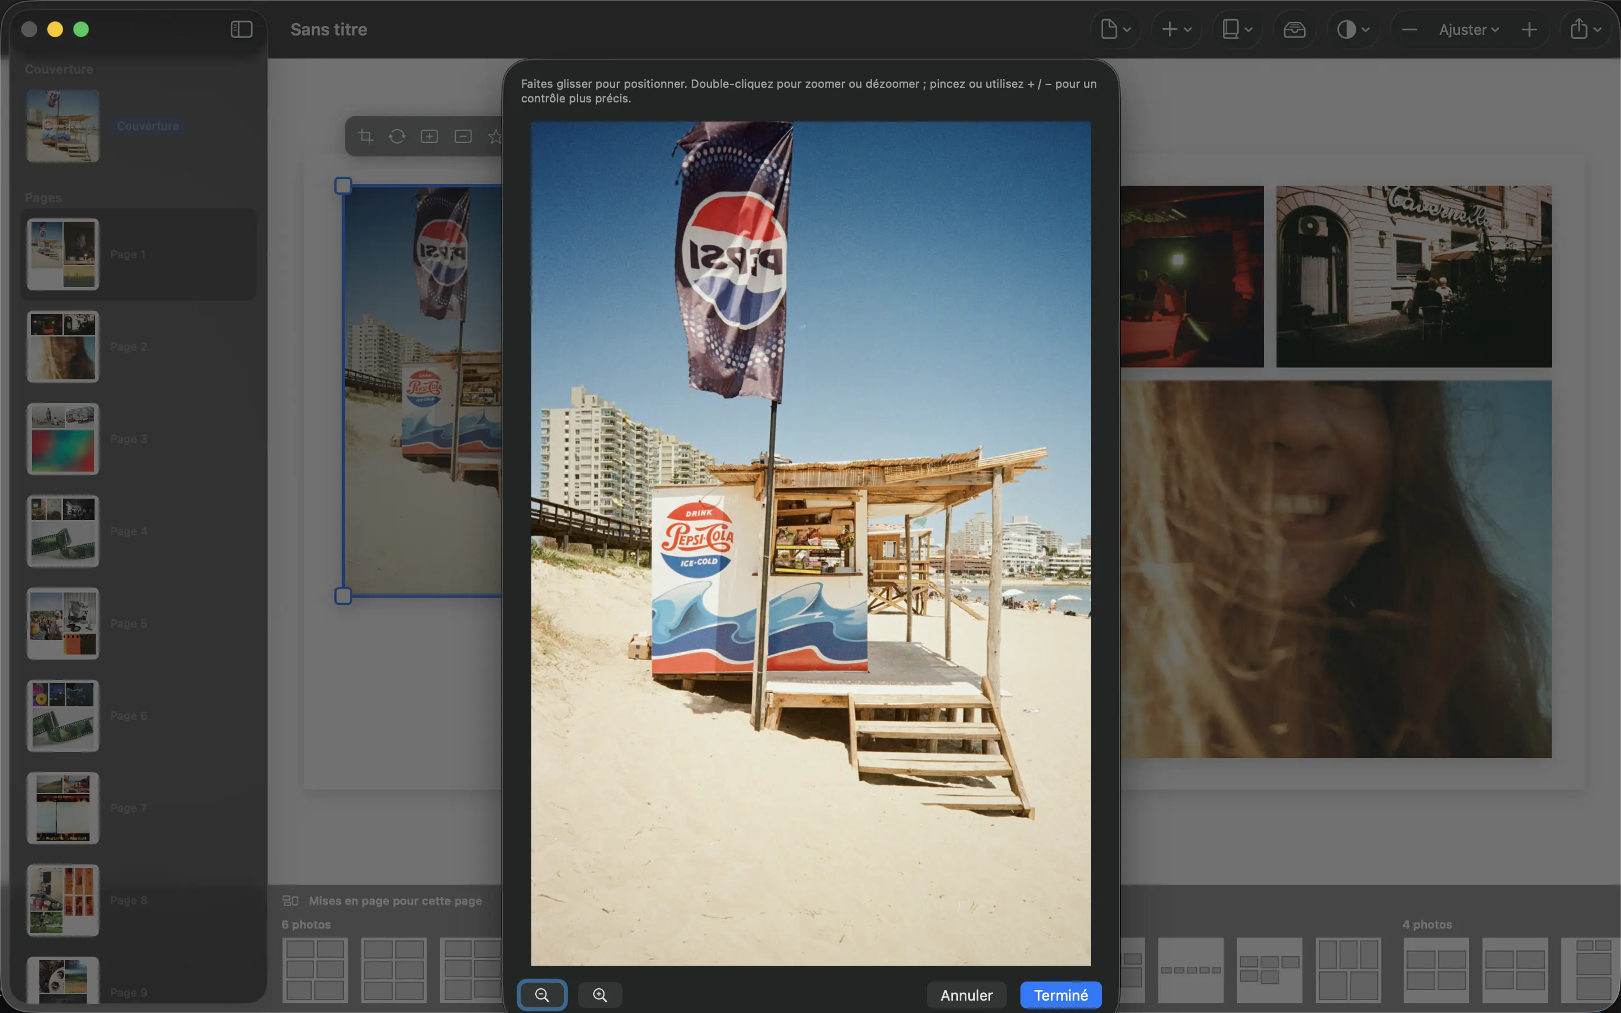1621x1013 pixels.
Task: Select Page 5 in the sidebar
Action: [x=138, y=624]
